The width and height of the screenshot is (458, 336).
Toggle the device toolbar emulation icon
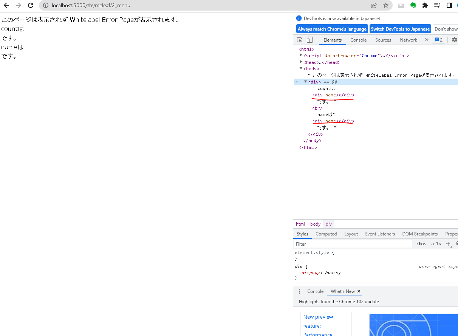click(x=309, y=39)
